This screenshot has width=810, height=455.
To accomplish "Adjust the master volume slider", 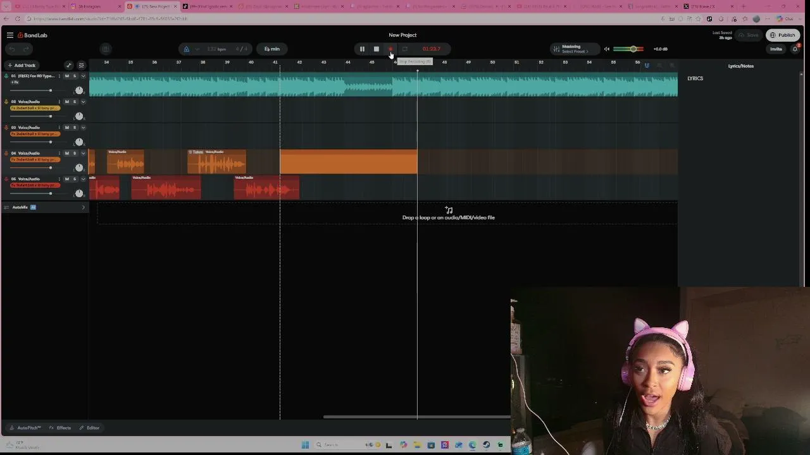I will pyautogui.click(x=628, y=49).
